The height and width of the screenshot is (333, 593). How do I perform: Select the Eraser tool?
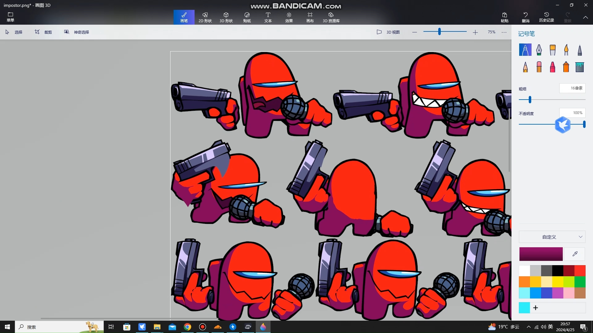tap(539, 67)
